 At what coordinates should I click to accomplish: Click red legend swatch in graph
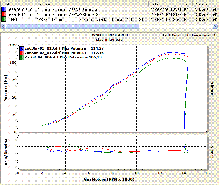22,53
